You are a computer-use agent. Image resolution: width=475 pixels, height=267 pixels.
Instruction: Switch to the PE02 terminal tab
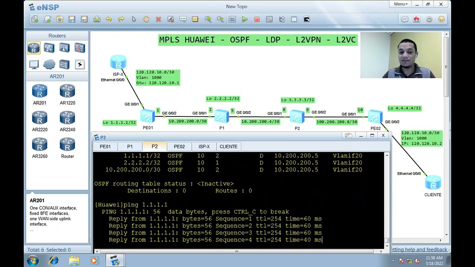point(179,146)
